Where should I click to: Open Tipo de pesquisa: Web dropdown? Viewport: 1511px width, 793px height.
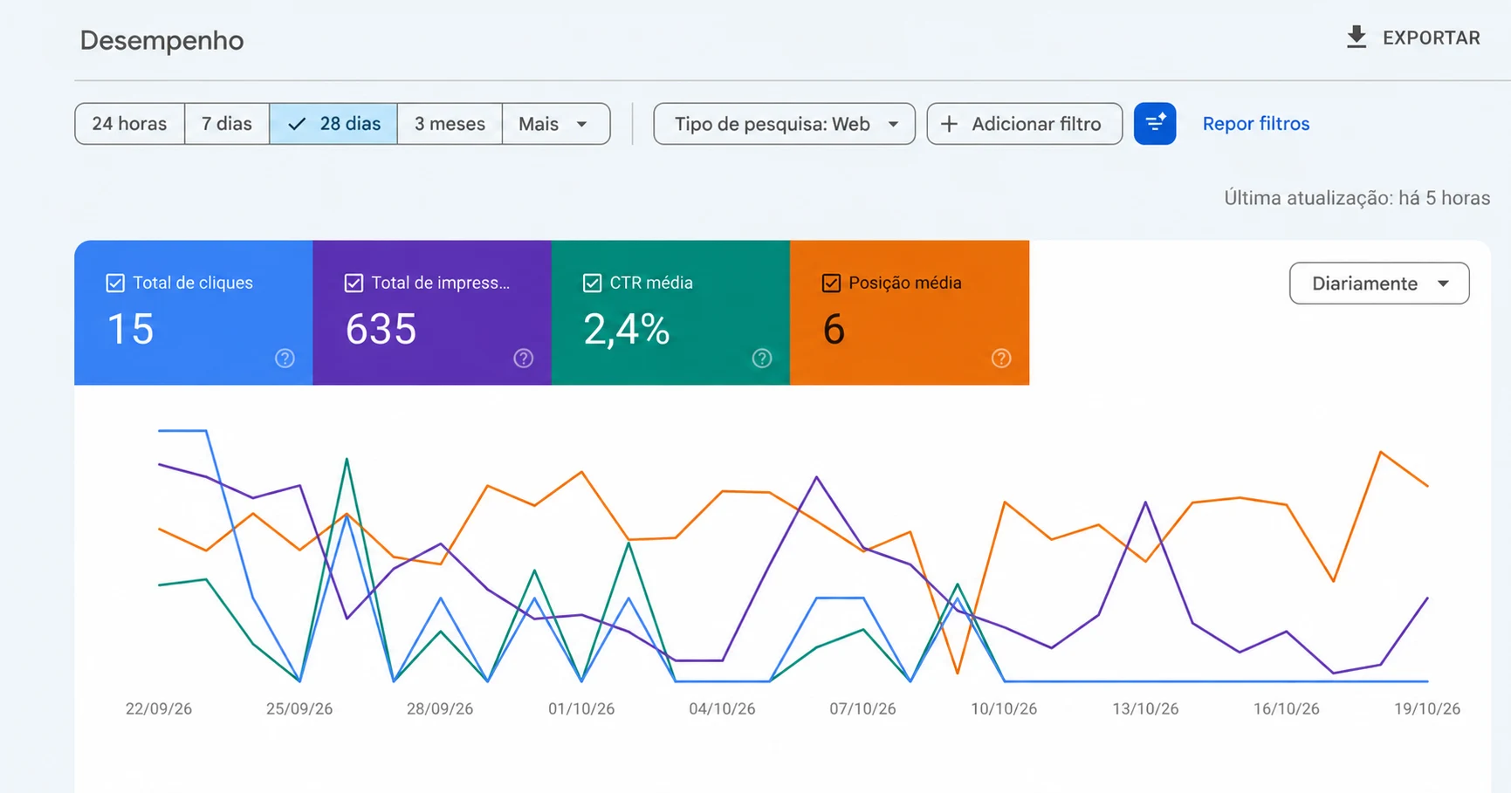[x=784, y=124]
